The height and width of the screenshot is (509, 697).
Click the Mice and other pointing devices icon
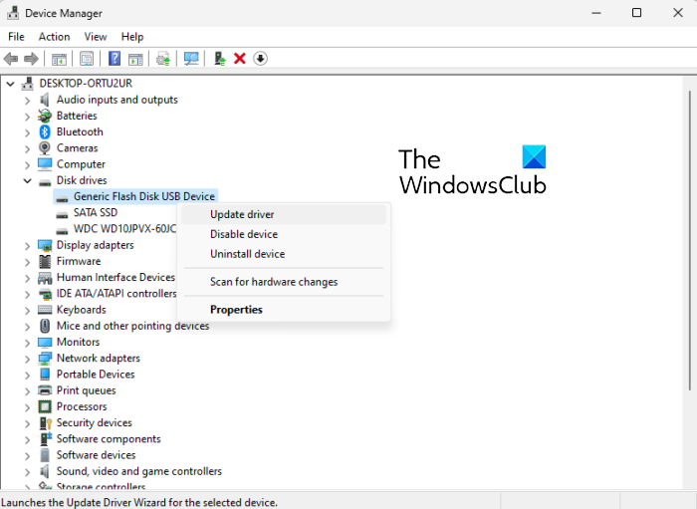tap(45, 326)
